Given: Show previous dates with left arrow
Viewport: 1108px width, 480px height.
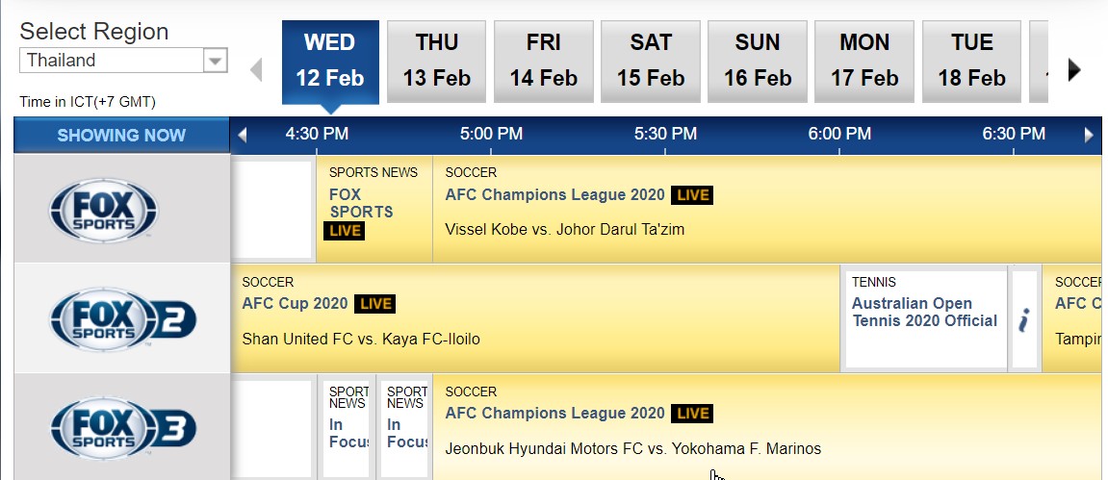Looking at the screenshot, I should point(256,70).
